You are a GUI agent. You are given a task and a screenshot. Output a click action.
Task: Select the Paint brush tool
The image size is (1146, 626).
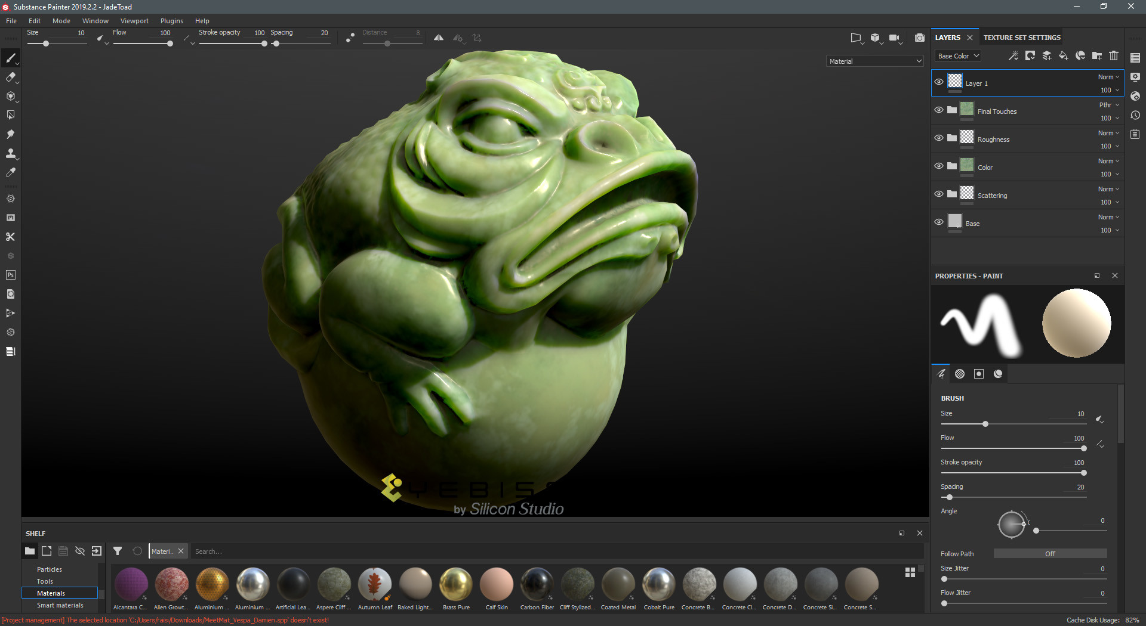[x=11, y=58]
